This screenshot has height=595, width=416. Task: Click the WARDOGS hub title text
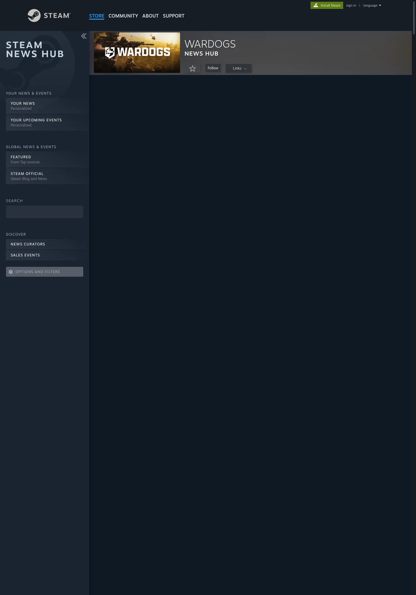point(210,44)
